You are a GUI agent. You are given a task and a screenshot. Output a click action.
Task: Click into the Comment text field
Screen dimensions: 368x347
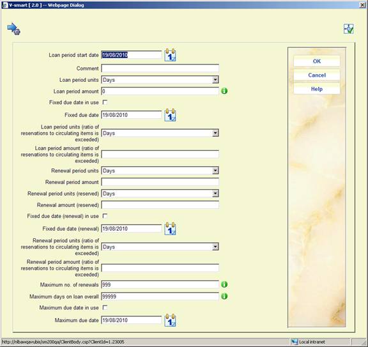tap(160, 68)
